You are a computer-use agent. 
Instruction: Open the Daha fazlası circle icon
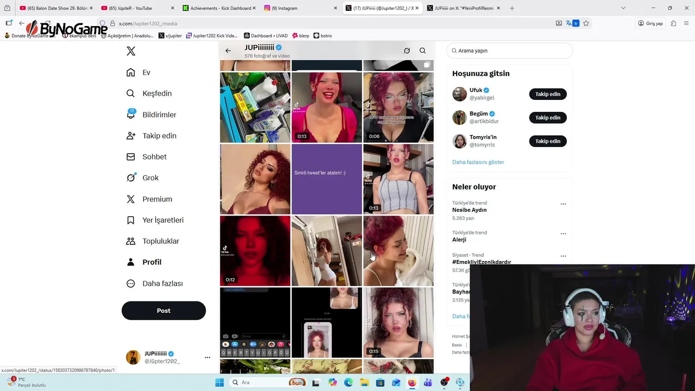tap(130, 283)
